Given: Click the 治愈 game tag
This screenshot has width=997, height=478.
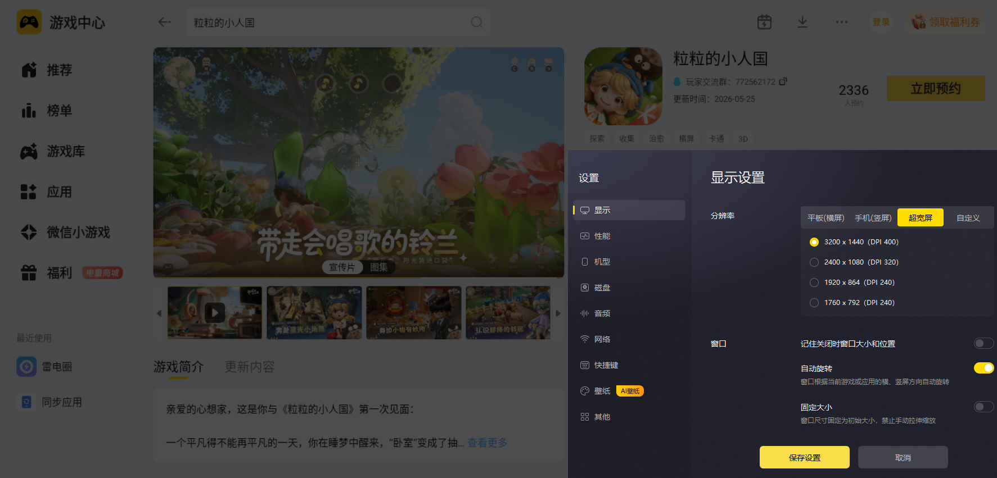Looking at the screenshot, I should point(657,139).
